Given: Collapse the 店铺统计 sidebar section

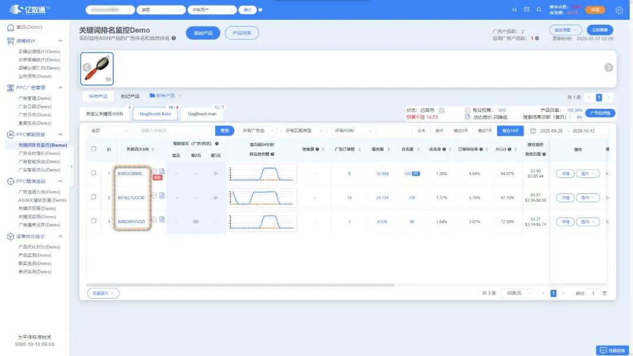Looking at the screenshot, I should 60,41.
